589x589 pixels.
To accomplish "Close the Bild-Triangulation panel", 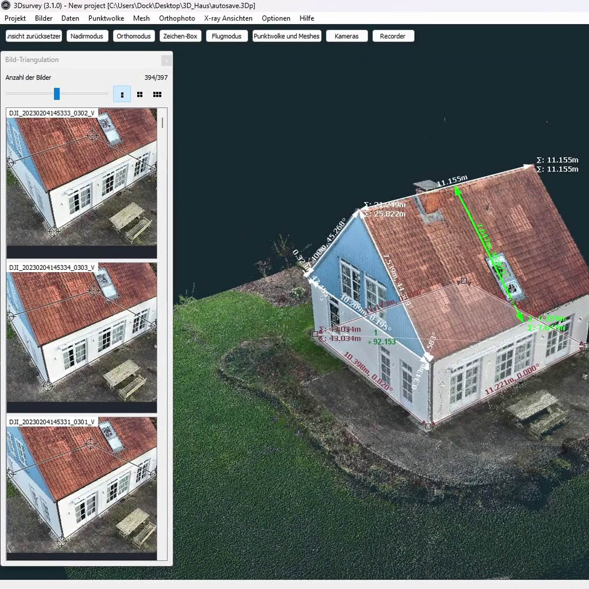I will [166, 60].
